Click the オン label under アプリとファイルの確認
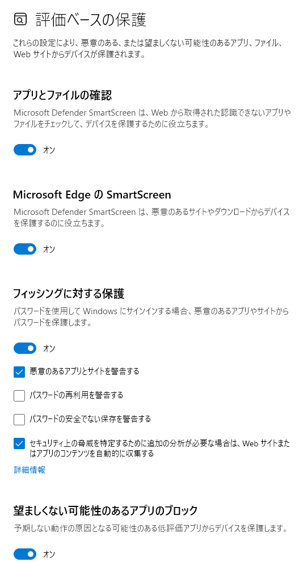Viewport: 308px width, 562px height. 49,150
